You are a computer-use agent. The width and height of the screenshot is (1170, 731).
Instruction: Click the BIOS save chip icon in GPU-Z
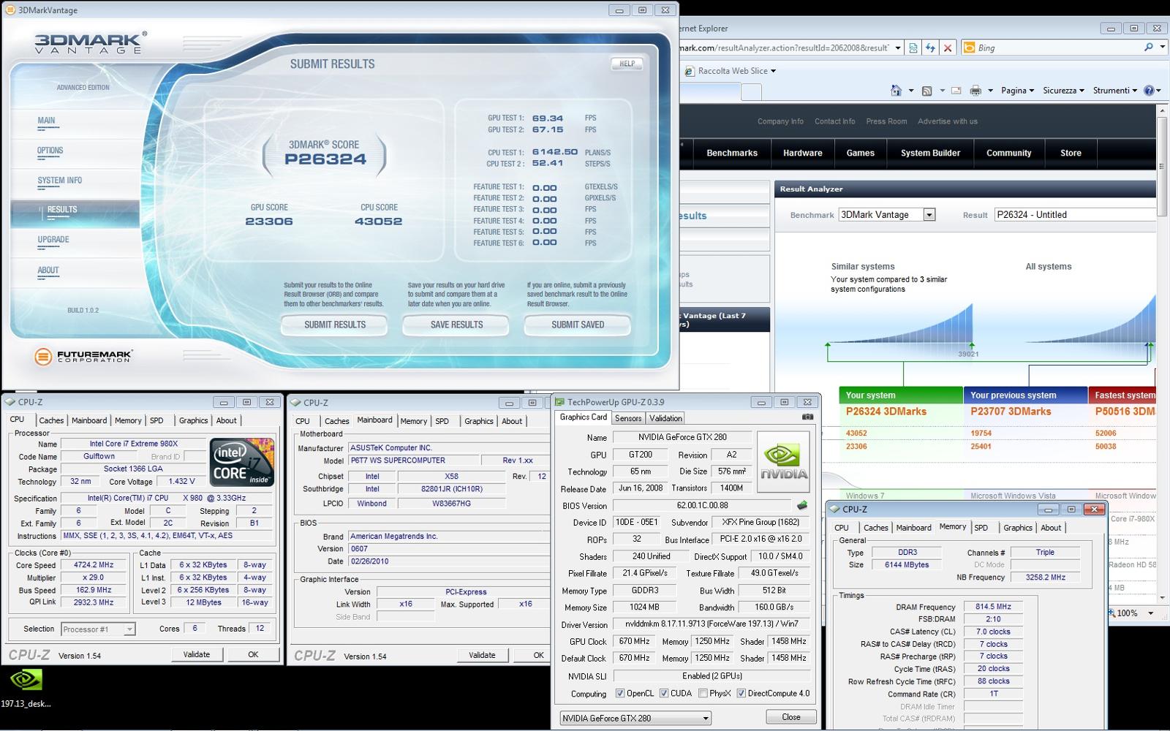[802, 505]
